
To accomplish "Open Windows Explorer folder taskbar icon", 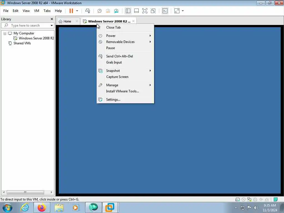I will pyautogui.click(x=59, y=208).
